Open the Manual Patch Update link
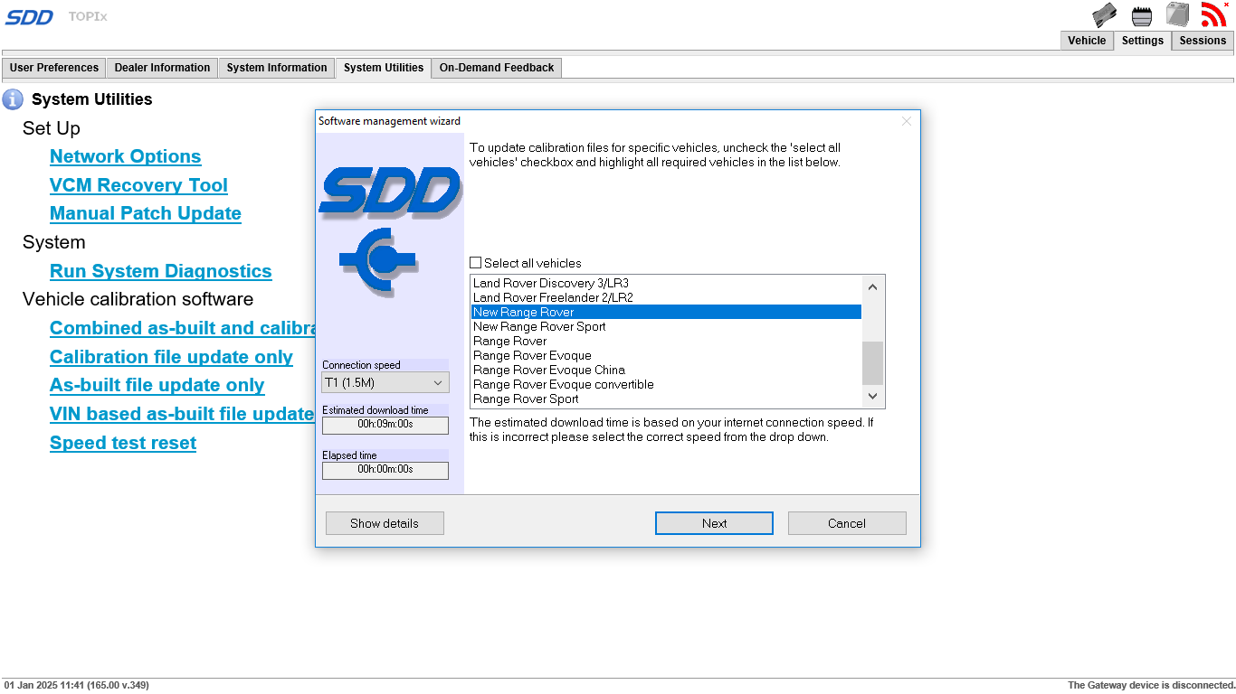Viewport: 1236px width, 694px height. 146,213
